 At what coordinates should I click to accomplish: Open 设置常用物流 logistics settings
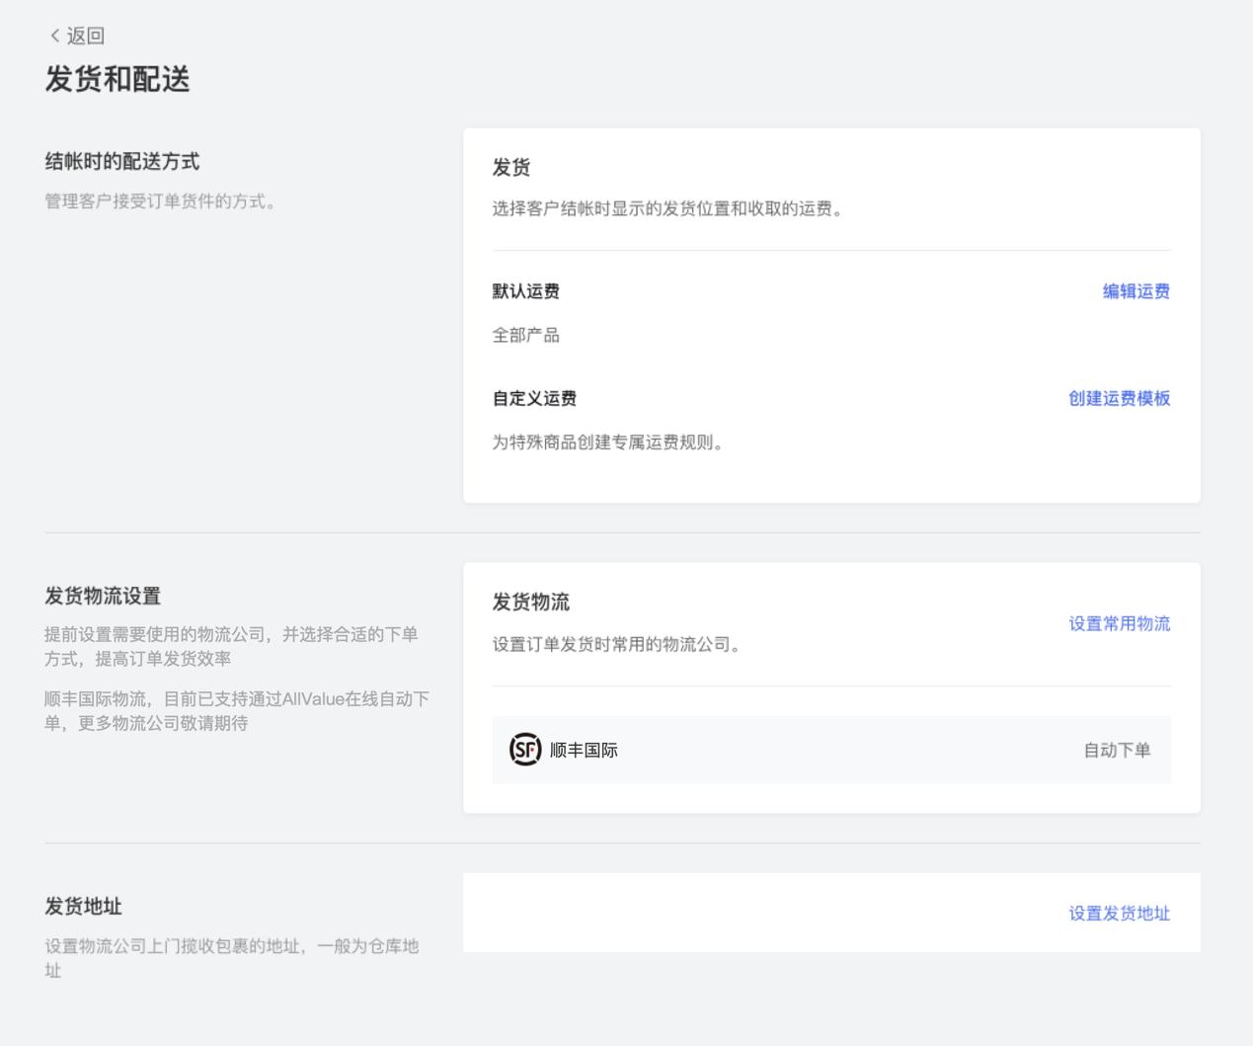click(x=1119, y=624)
